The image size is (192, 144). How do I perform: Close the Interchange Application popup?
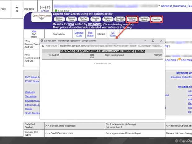pyautogui.click(x=161, y=41)
